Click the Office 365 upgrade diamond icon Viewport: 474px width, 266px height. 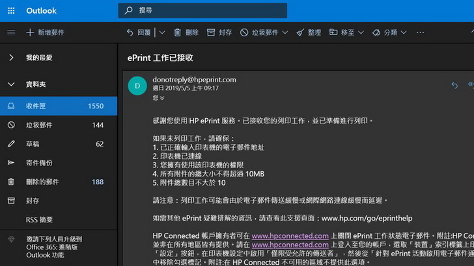point(11,239)
